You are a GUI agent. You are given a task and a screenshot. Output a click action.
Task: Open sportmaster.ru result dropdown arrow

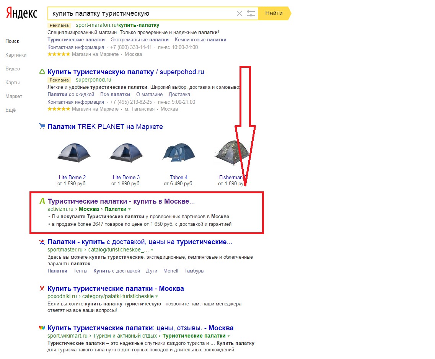(x=152, y=250)
